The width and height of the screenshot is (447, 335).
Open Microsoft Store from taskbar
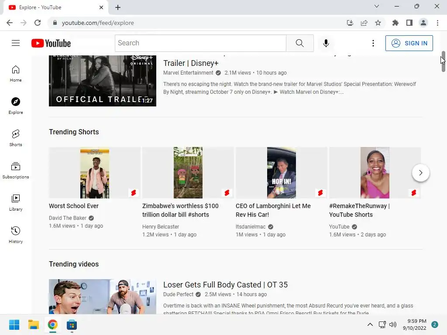72,325
